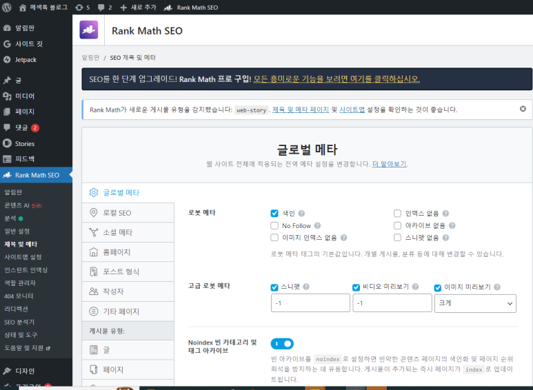Screen dimensions: 533x390
Task: Select the 기타 페이지 tab
Action: 128,311
